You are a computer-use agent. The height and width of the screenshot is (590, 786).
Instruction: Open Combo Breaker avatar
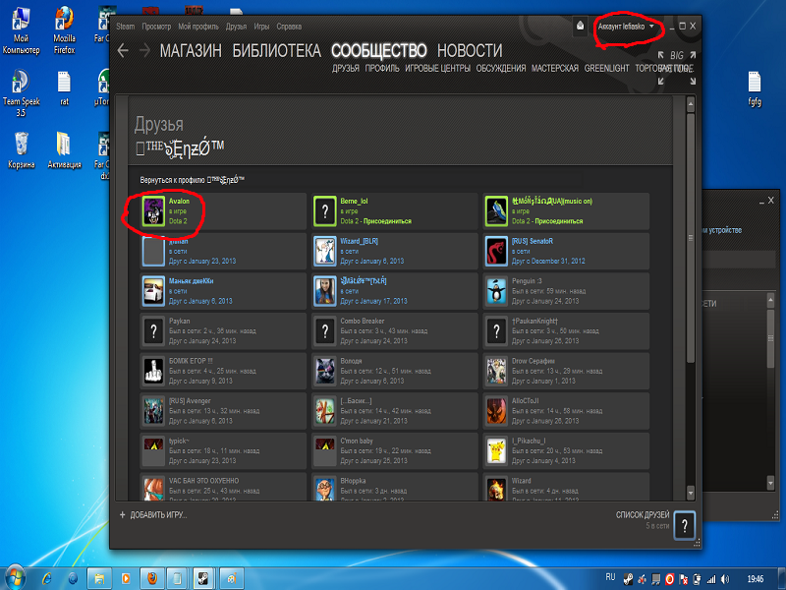pos(325,330)
